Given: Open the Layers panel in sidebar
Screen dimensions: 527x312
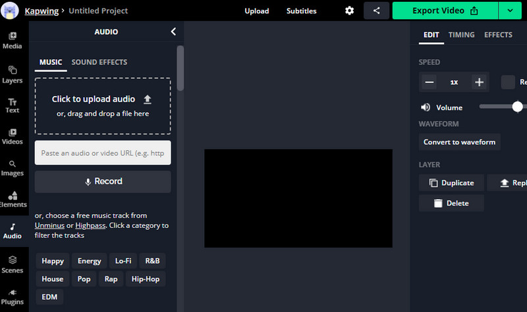Looking at the screenshot, I should (x=13, y=74).
